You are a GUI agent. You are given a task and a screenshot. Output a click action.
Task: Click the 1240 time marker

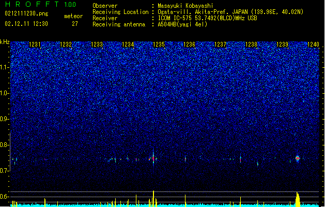pos(313,45)
